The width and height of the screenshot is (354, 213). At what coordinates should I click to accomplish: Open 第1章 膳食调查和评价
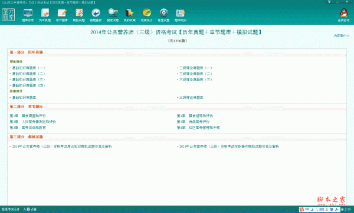pyautogui.click(x=28, y=116)
